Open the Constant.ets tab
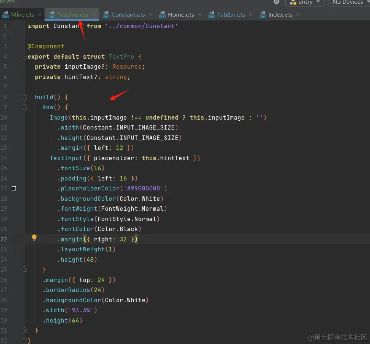 (x=128, y=15)
